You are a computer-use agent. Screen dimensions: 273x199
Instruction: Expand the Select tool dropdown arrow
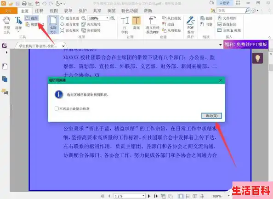[18, 31]
